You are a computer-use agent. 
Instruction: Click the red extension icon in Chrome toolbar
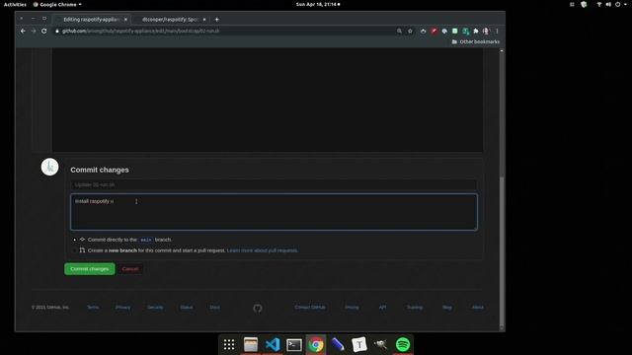click(434, 31)
